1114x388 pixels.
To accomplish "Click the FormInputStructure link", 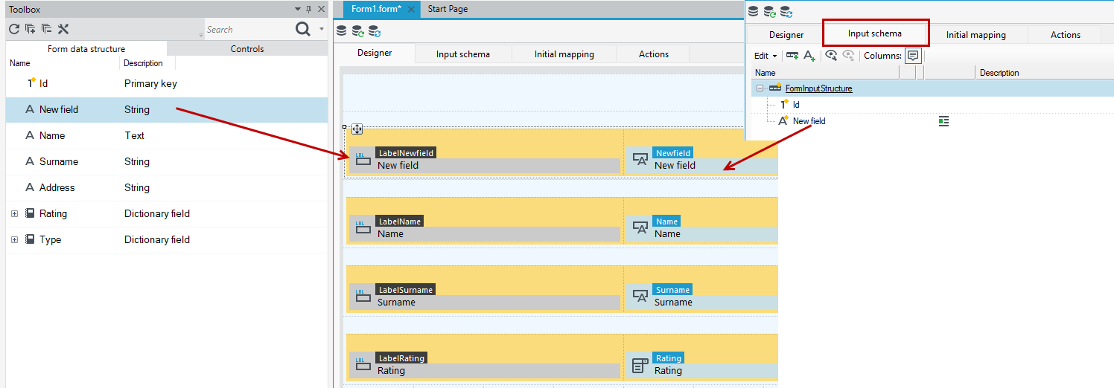I will pyautogui.click(x=818, y=88).
